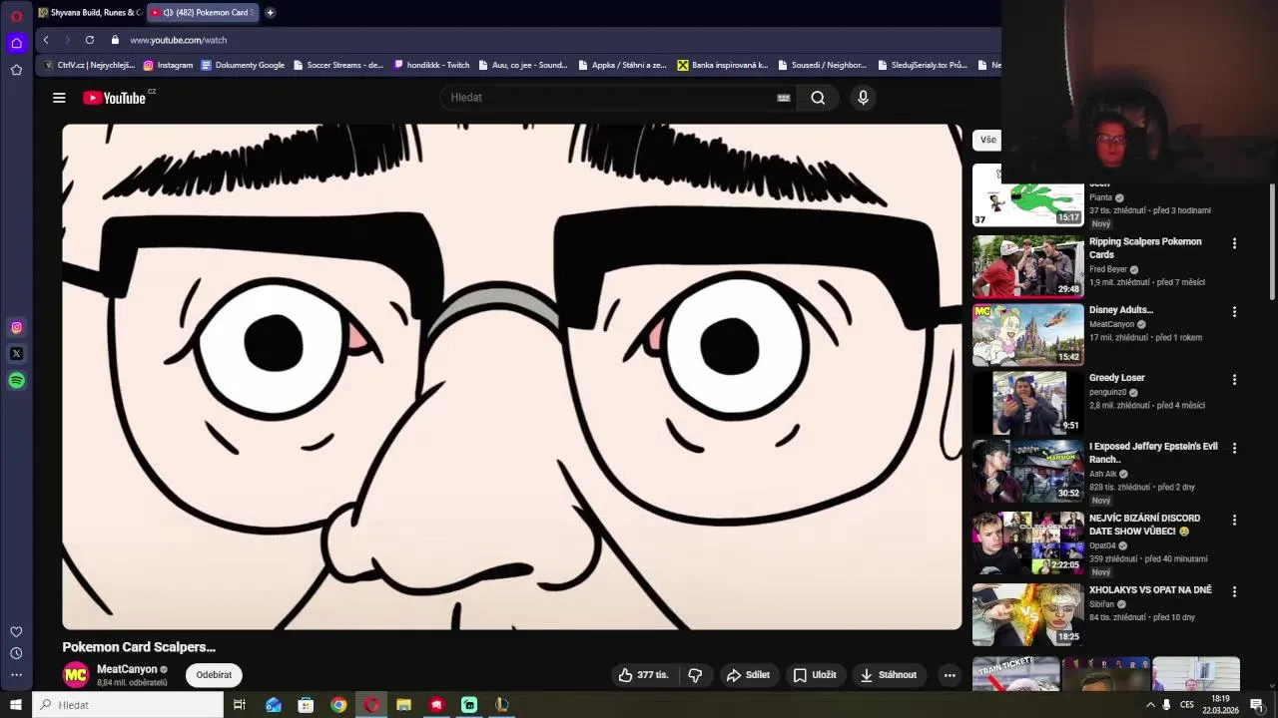Open the hondikkk - Twitch bookmark
Viewport: 1278px width, 718px height.
click(431, 65)
